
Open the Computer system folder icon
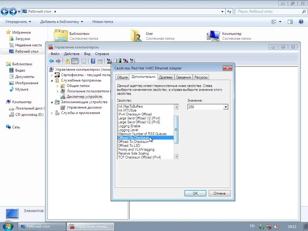pos(213,36)
